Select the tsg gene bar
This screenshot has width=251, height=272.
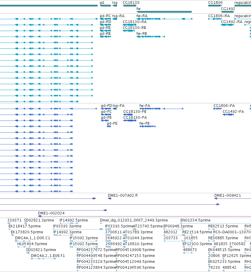115,6
